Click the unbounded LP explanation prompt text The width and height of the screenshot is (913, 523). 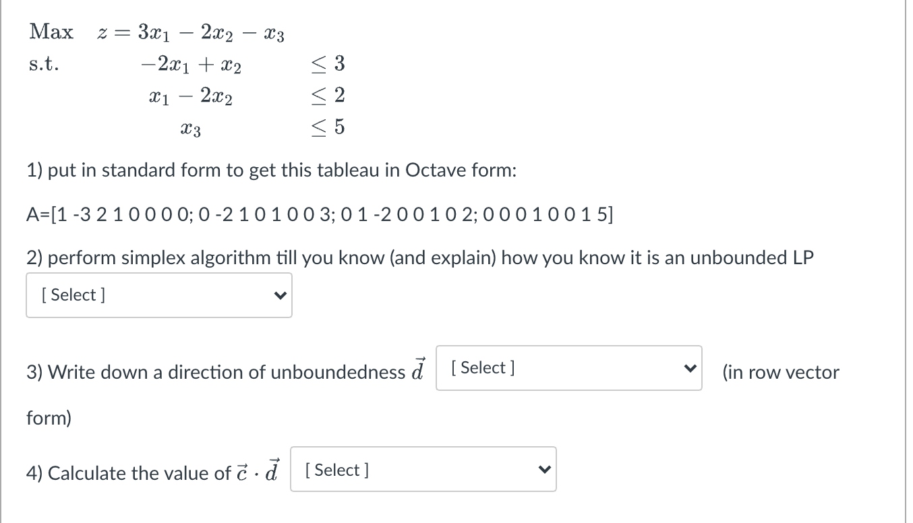418,257
